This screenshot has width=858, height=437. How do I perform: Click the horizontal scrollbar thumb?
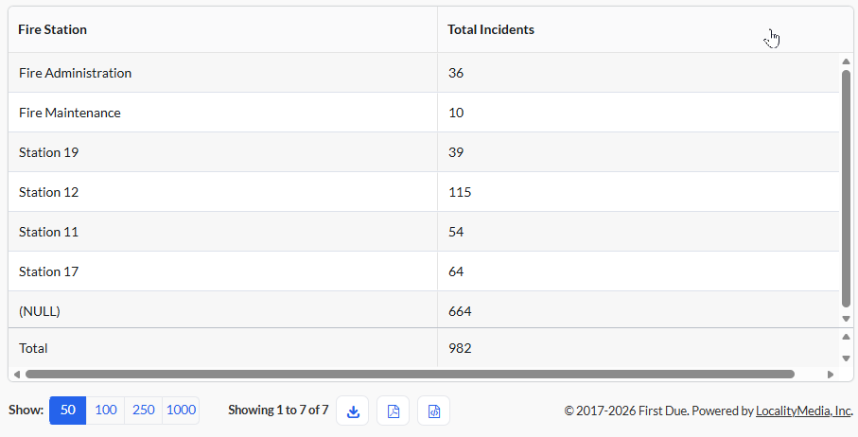pos(410,375)
